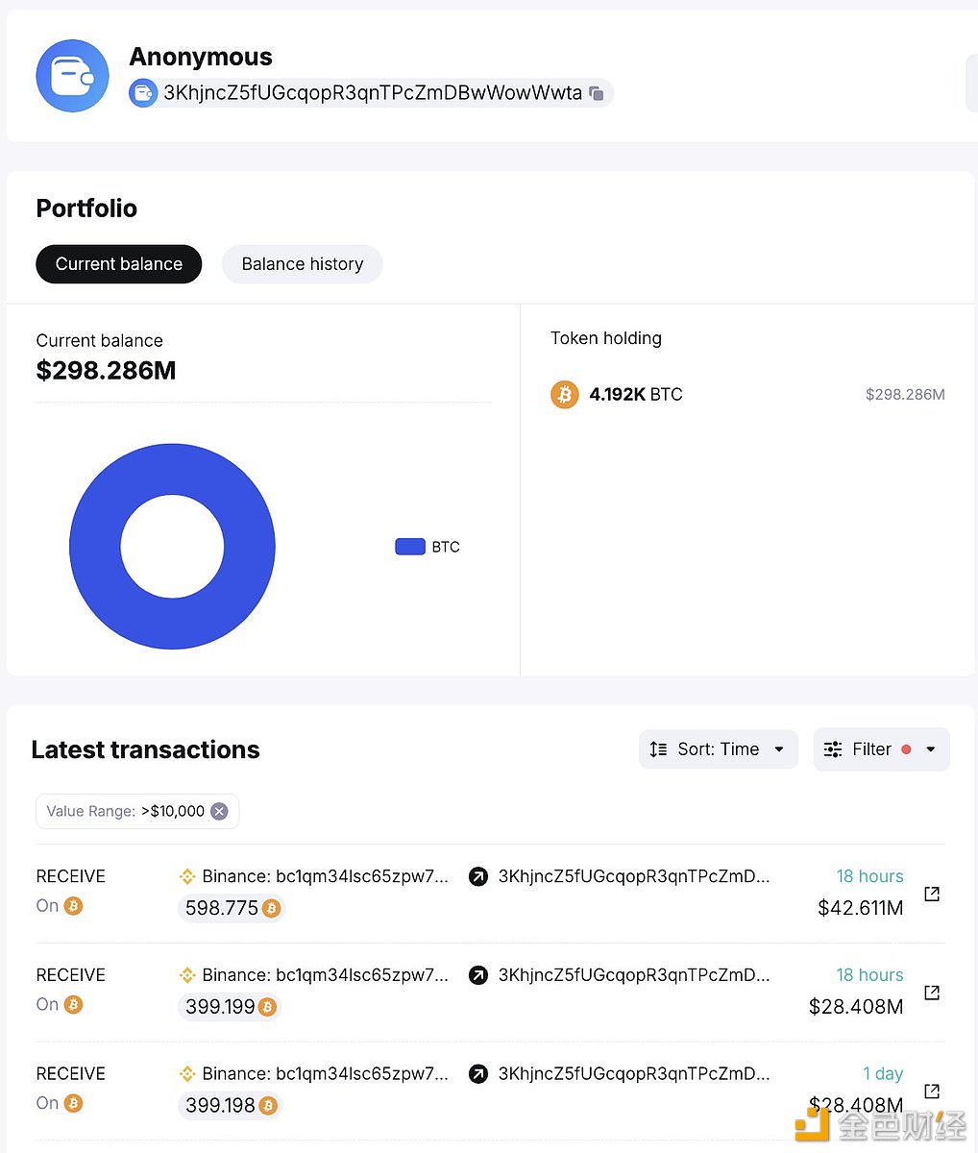Open Binance sender address in second transaction

[325, 975]
